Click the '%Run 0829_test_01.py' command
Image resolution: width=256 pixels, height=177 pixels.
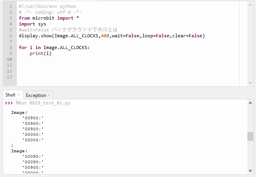43,103
